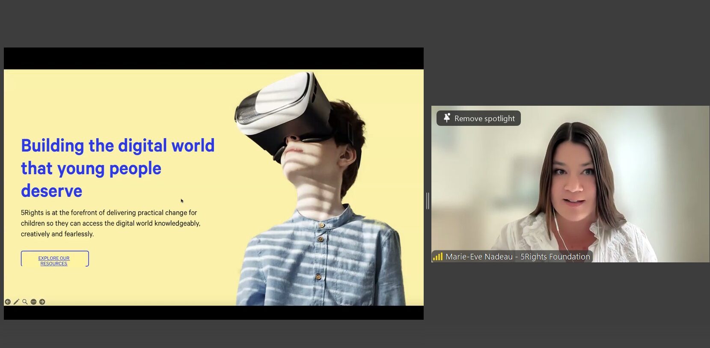Click the signal strength bars icon
Image resolution: width=710 pixels, height=348 pixels.
point(438,257)
